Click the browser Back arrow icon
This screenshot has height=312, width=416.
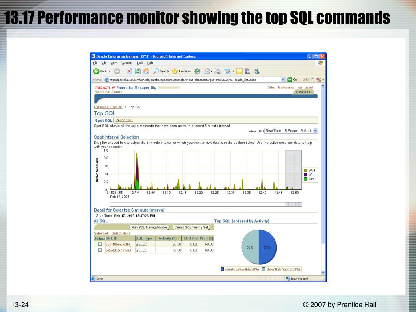(x=97, y=71)
